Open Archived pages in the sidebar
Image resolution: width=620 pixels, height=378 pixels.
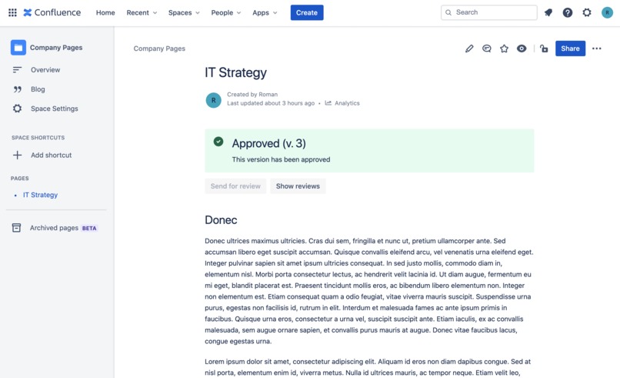coord(54,228)
